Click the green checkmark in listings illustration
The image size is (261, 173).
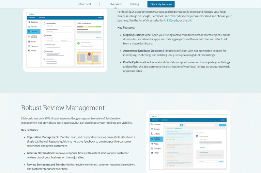(x=78, y=43)
